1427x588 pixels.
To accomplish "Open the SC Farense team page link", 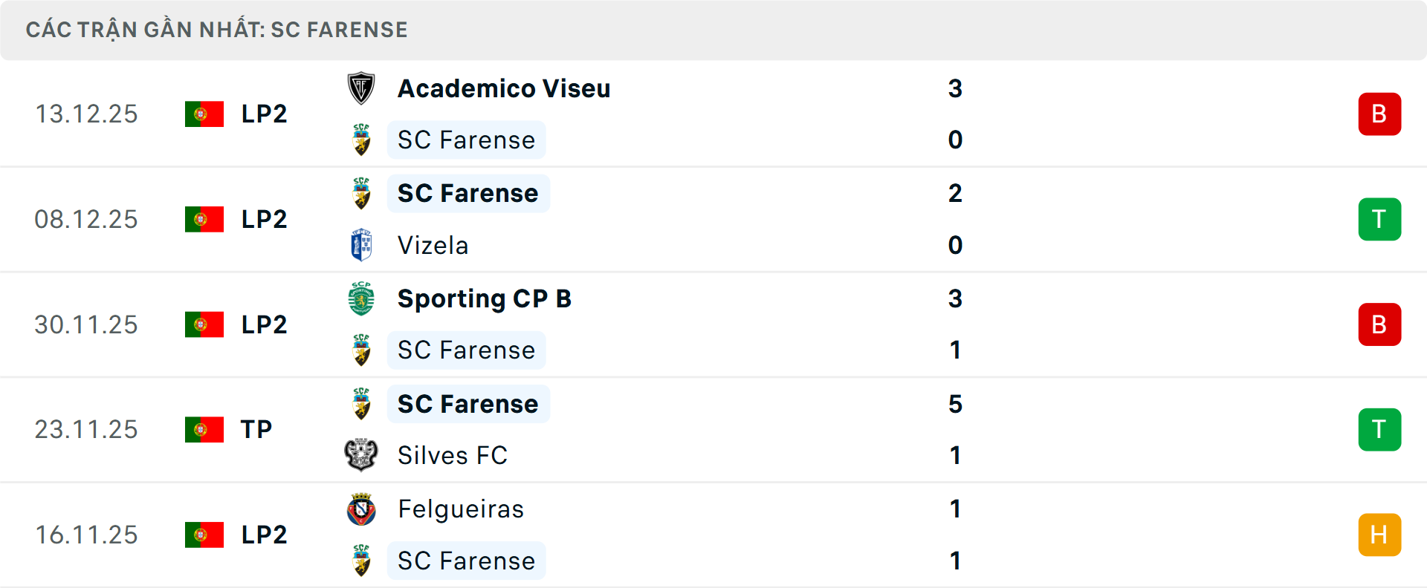I will 467,192.
